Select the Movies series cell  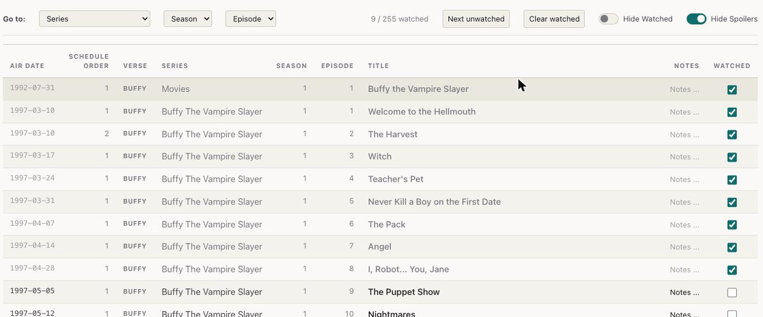point(175,89)
